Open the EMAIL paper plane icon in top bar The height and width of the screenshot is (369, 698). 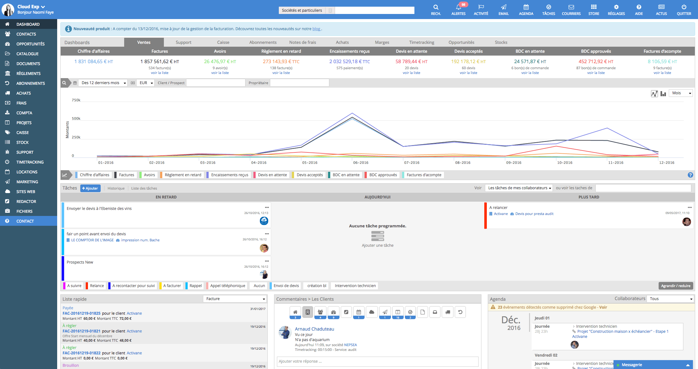coord(504,10)
